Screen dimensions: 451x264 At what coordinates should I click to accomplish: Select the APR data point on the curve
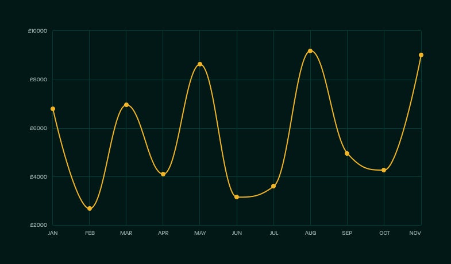(163, 174)
